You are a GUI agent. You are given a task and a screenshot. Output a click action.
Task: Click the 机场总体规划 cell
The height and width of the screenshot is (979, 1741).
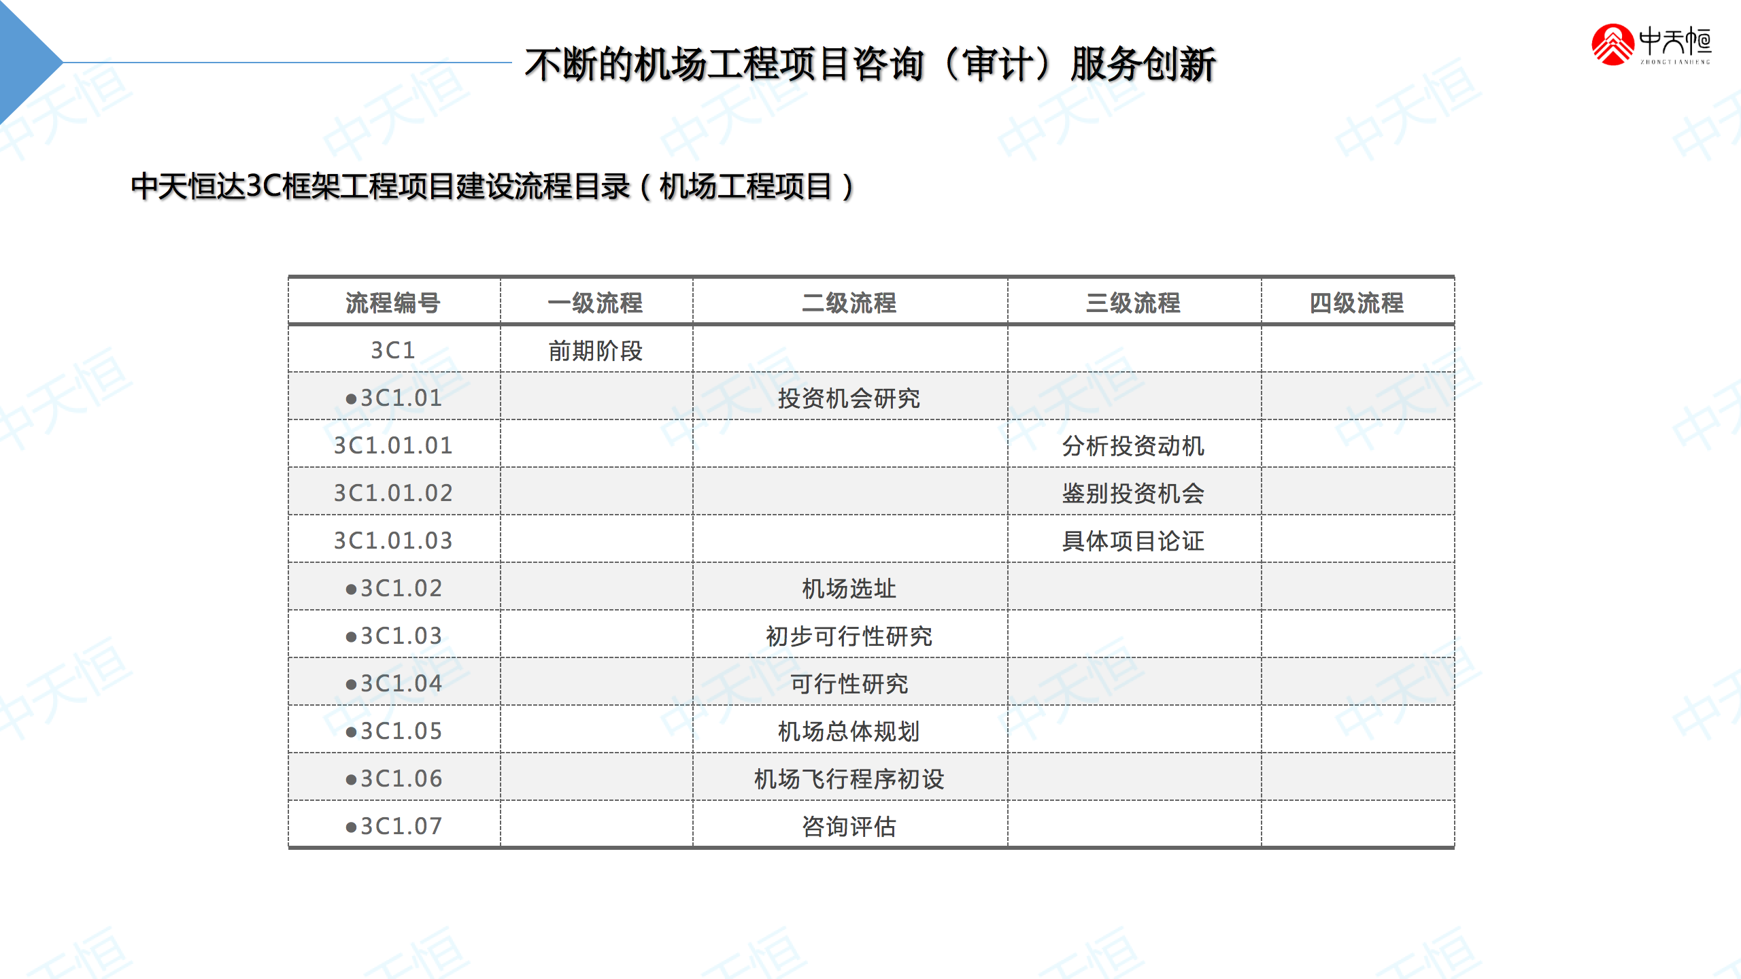(x=849, y=731)
